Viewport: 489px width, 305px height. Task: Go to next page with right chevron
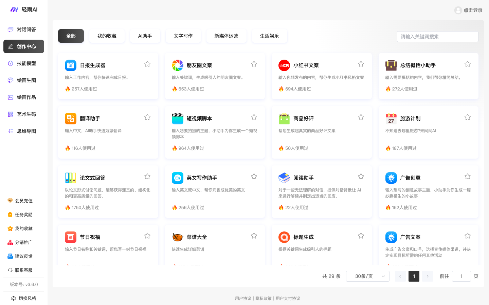(x=427, y=276)
